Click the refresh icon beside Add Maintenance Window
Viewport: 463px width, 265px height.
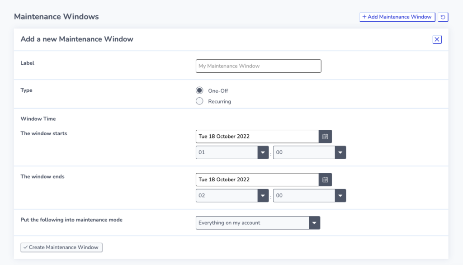click(x=443, y=17)
